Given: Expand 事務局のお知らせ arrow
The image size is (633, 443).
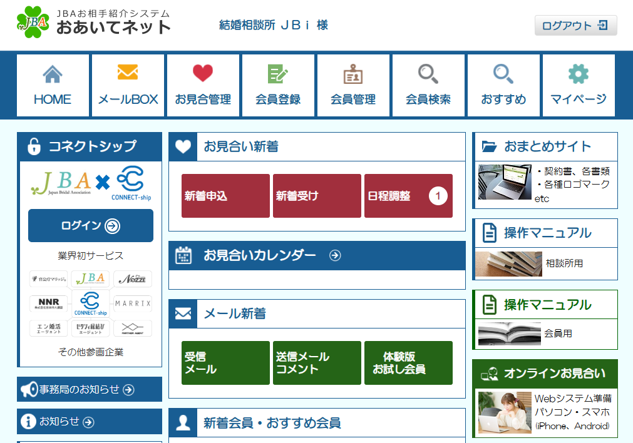Looking at the screenshot, I should tap(128, 390).
